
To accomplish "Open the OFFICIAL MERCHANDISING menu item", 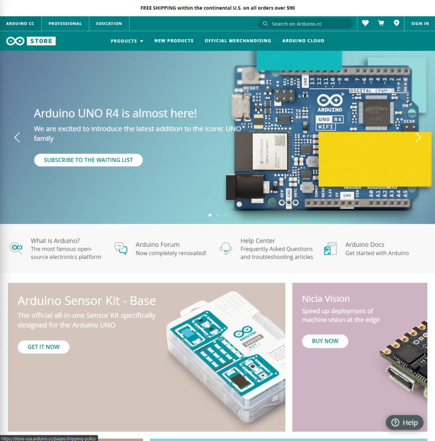I will coord(238,40).
